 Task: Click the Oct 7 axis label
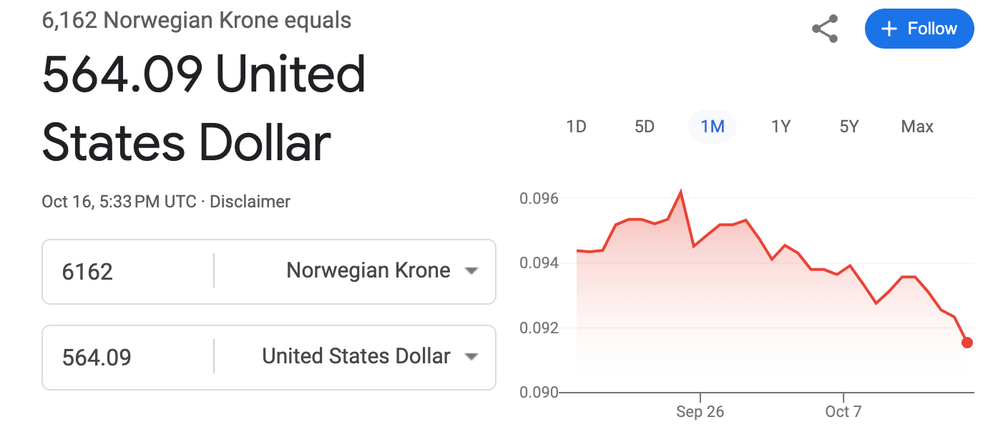click(x=843, y=412)
